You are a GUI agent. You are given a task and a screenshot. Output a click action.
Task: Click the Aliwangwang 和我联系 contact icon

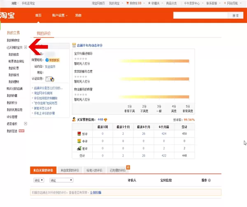[52, 60]
